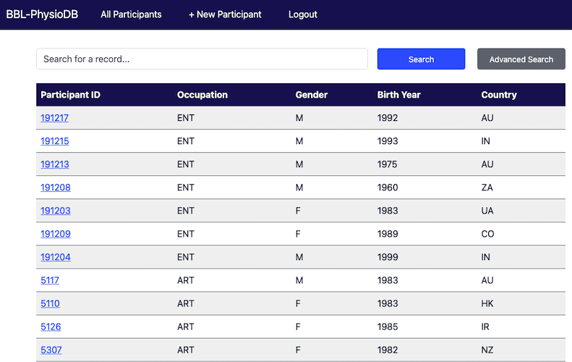Select birth year 1993 cell
The height and width of the screenshot is (362, 572).
tap(388, 141)
